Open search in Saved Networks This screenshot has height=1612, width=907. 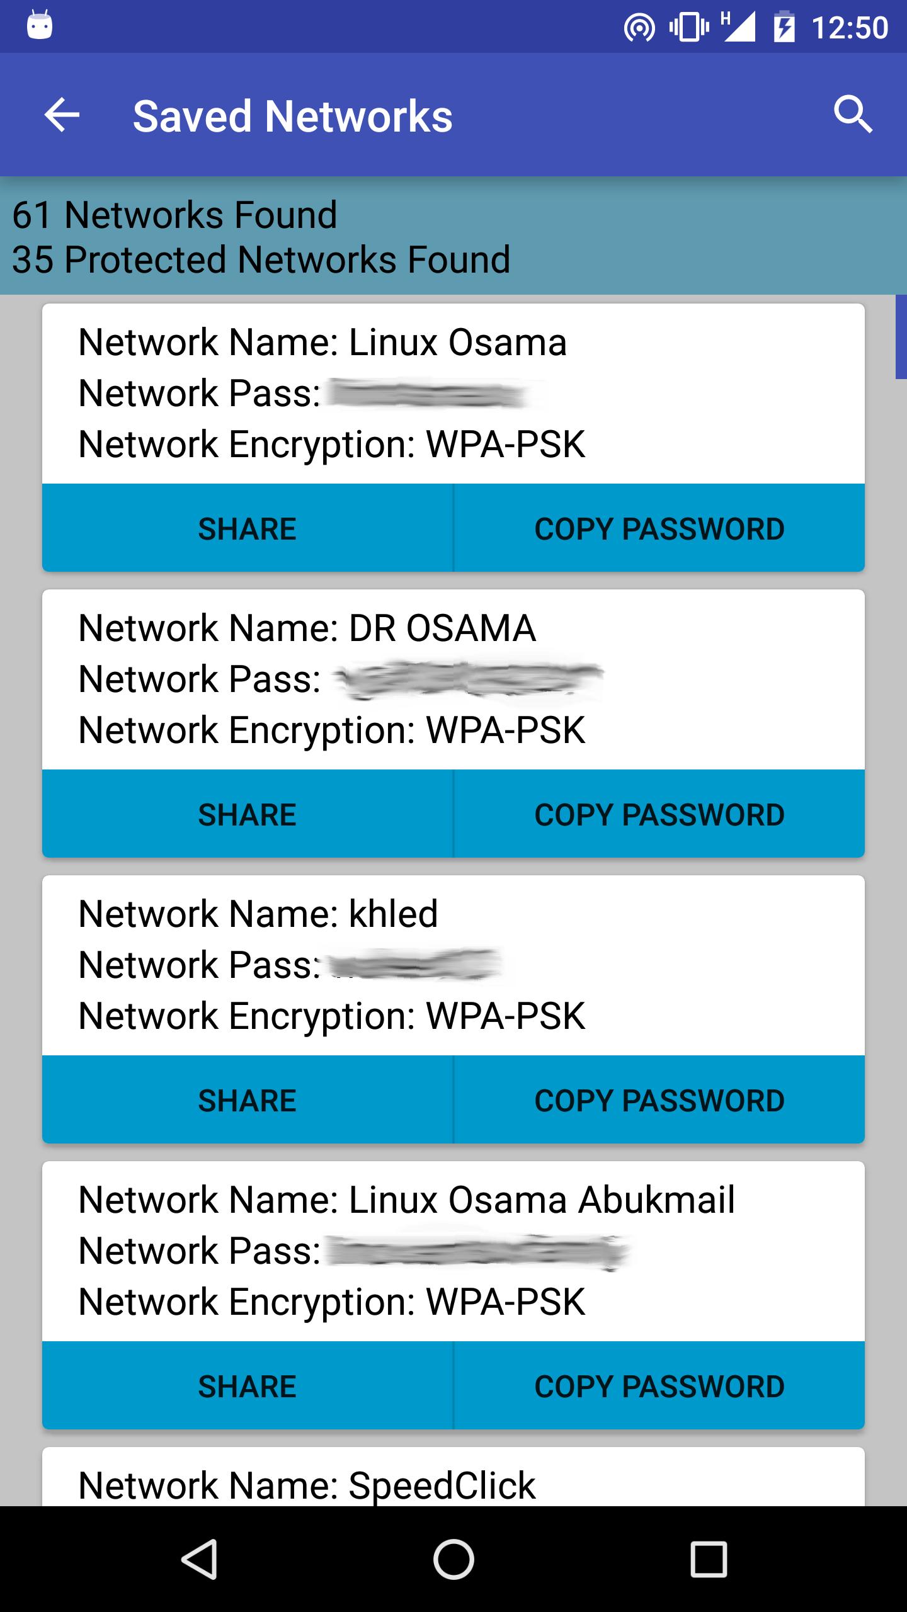point(853,115)
